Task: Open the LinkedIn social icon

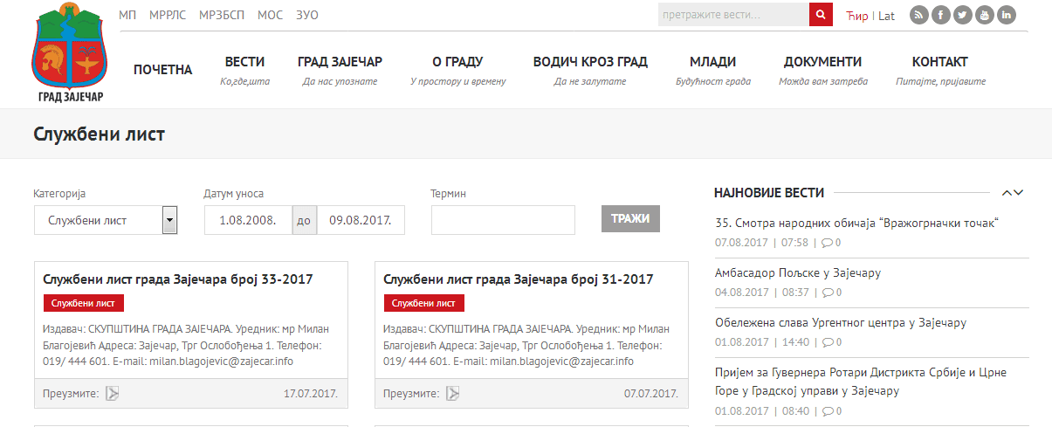Action: [x=1007, y=15]
